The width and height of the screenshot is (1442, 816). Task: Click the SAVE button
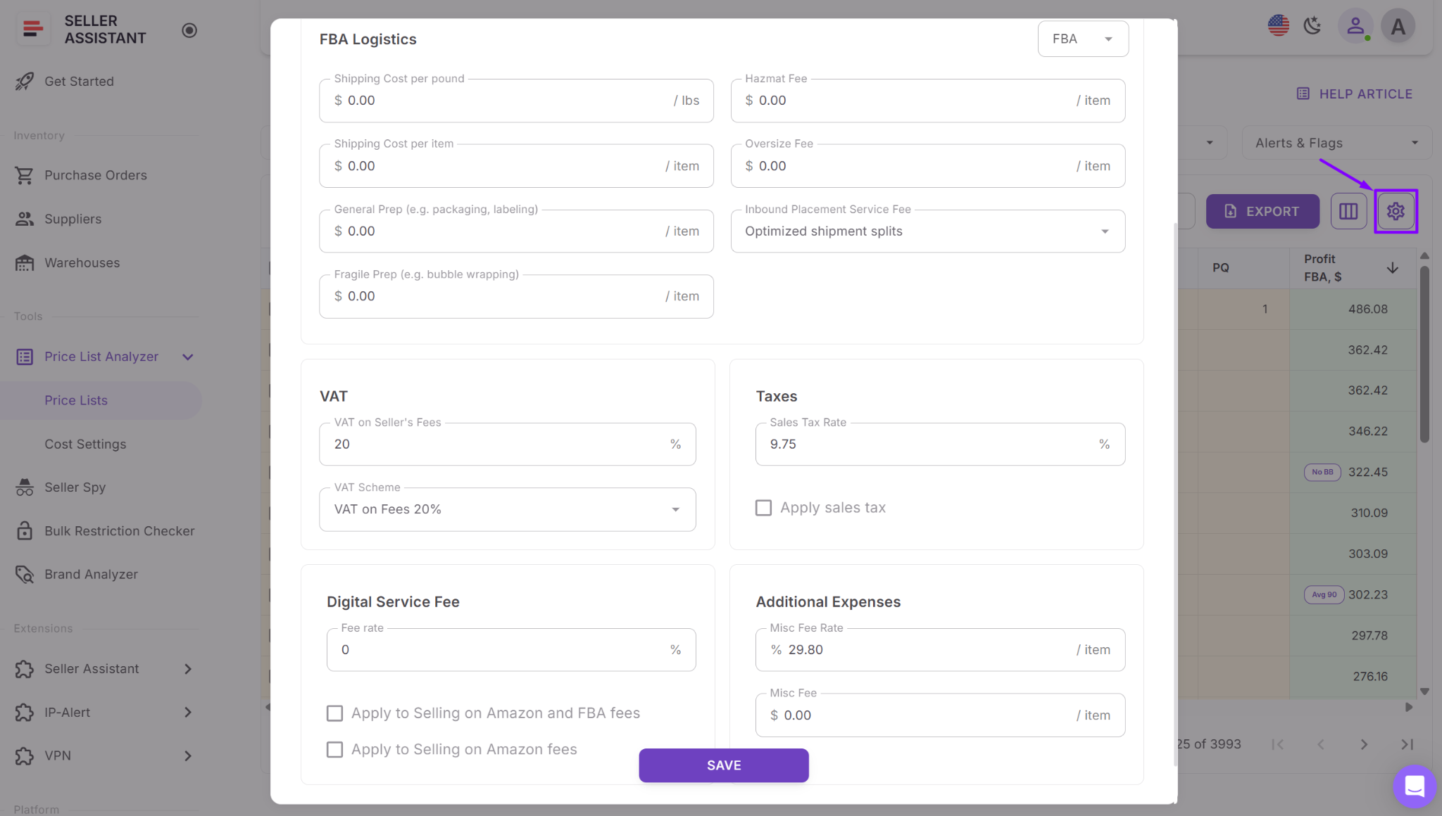click(723, 765)
